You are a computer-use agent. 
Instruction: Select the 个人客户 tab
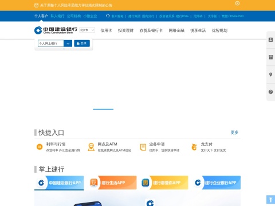(41, 16)
